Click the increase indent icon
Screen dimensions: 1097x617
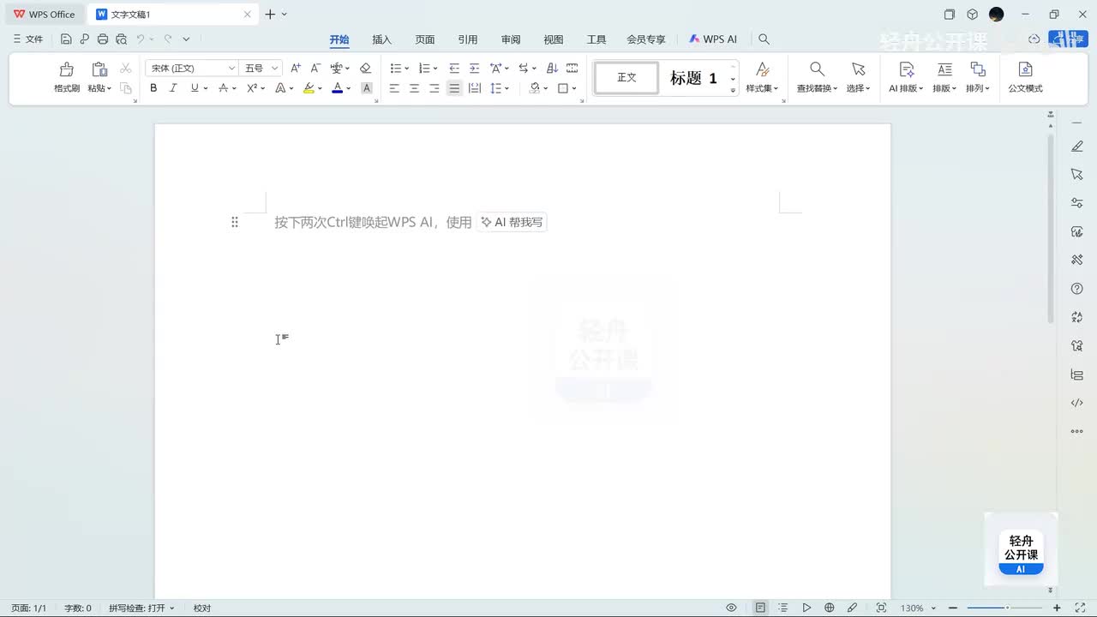tap(474, 68)
